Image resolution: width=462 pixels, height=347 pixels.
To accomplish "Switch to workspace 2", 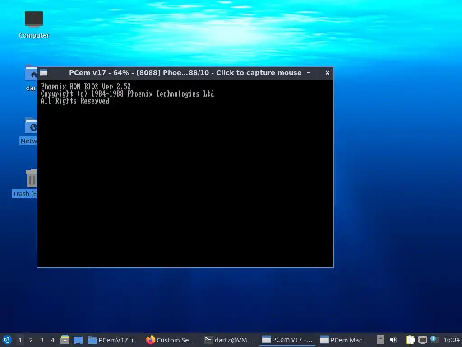I will pyautogui.click(x=31, y=340).
